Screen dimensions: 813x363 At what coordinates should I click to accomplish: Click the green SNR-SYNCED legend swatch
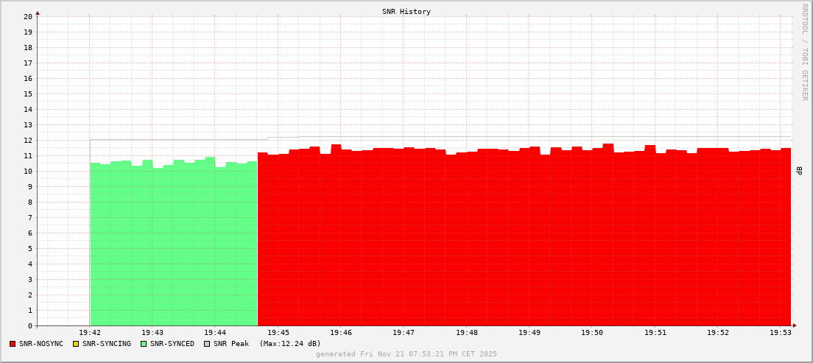click(x=144, y=344)
